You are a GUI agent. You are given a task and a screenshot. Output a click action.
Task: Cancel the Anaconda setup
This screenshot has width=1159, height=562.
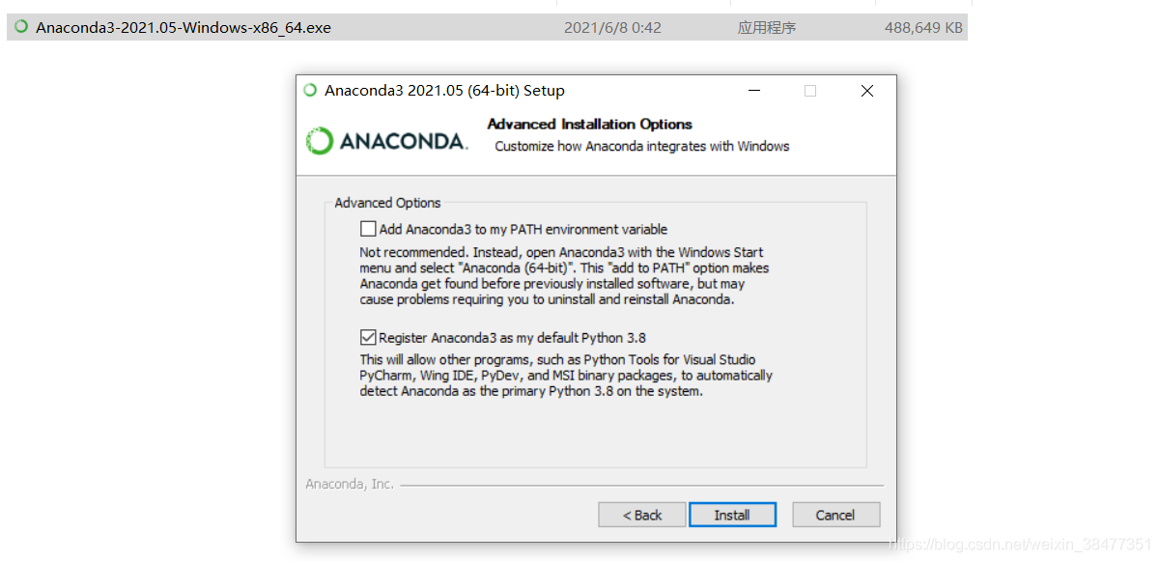click(835, 515)
